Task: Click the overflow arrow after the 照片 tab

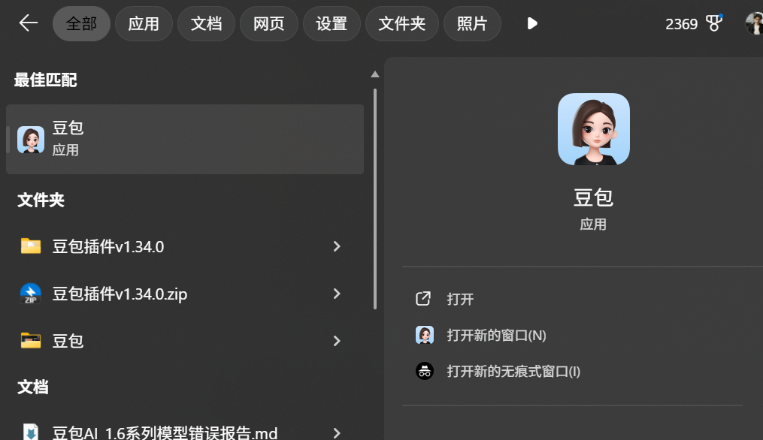Action: 531,23
